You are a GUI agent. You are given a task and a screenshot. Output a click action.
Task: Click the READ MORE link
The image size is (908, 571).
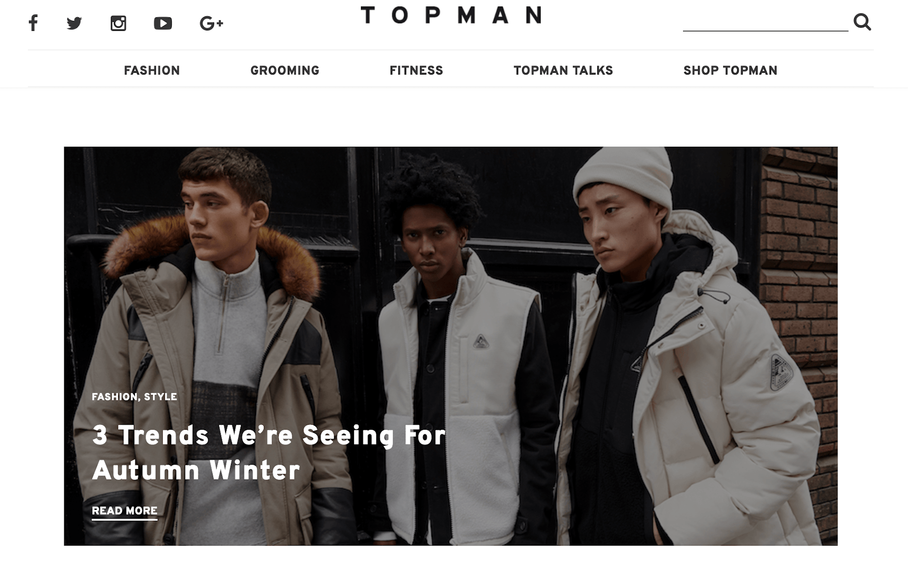pos(124,511)
